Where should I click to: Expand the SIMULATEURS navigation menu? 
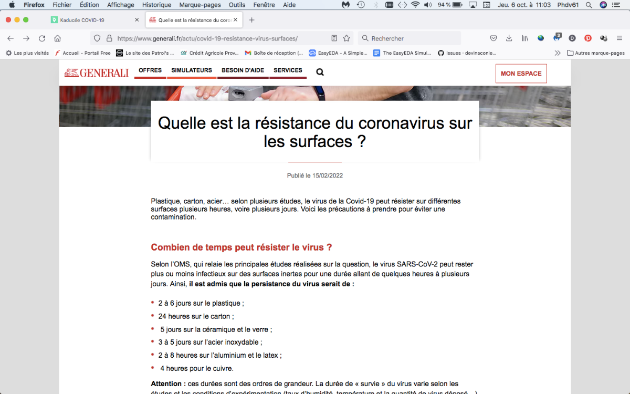point(192,70)
